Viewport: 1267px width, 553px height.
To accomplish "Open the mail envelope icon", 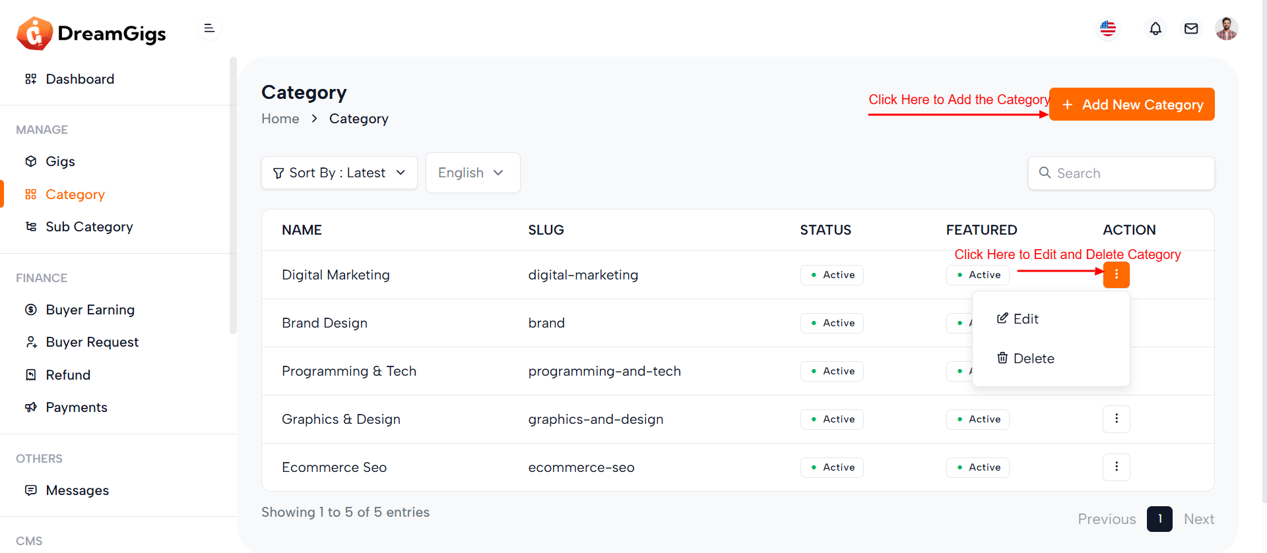I will [1190, 29].
